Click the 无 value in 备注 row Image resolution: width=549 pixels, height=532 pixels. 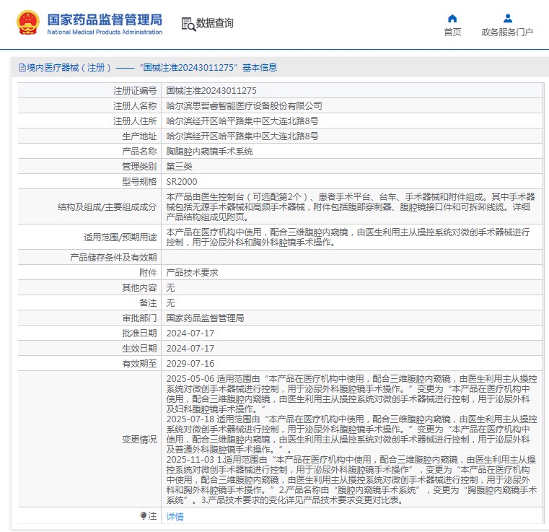point(170,302)
